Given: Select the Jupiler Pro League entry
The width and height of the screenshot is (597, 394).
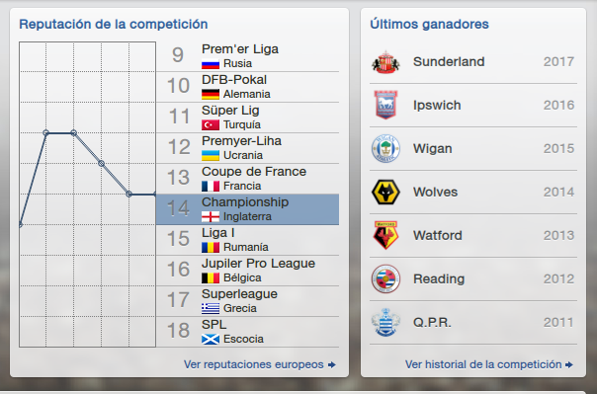Looking at the screenshot, I should pos(247,271).
